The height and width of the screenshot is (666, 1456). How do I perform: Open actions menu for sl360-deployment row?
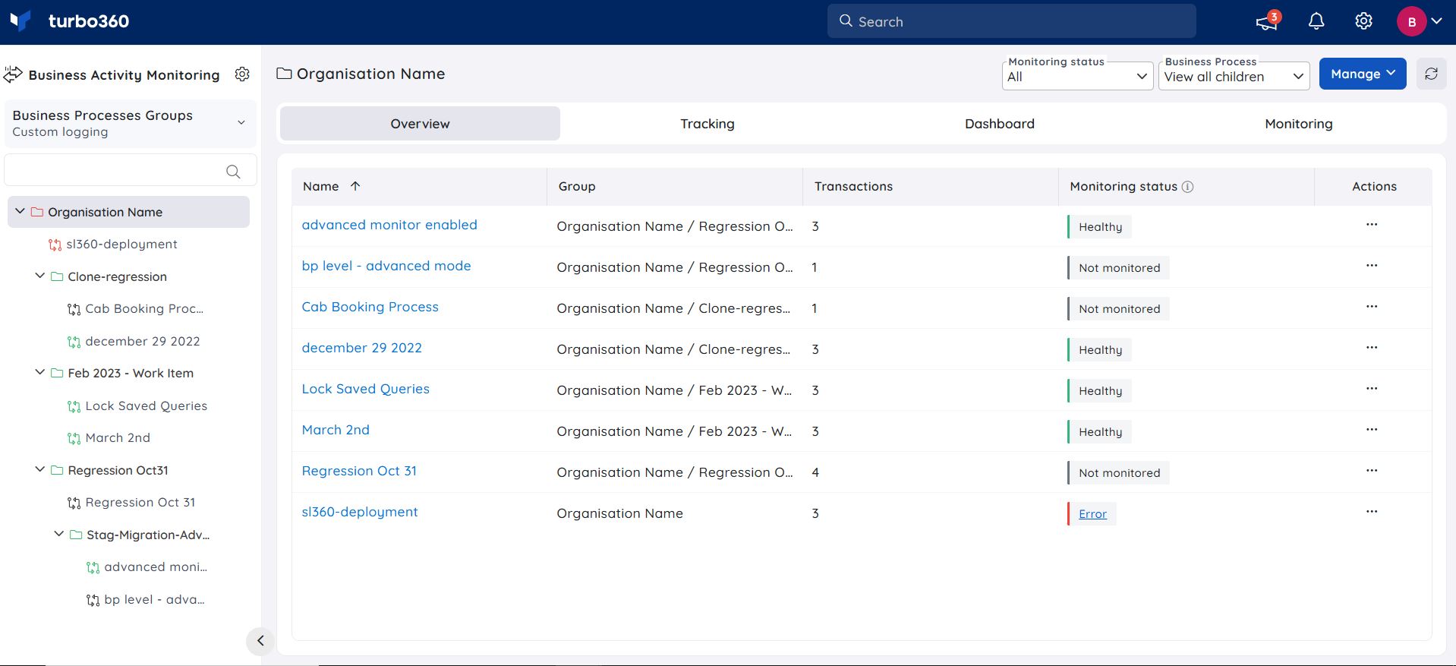pyautogui.click(x=1372, y=512)
